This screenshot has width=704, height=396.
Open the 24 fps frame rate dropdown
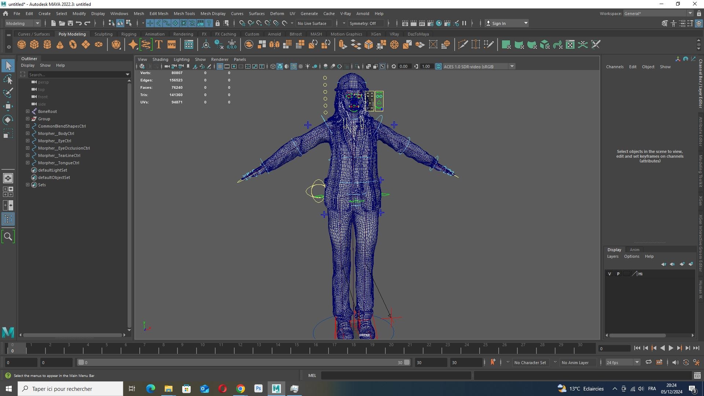point(623,362)
